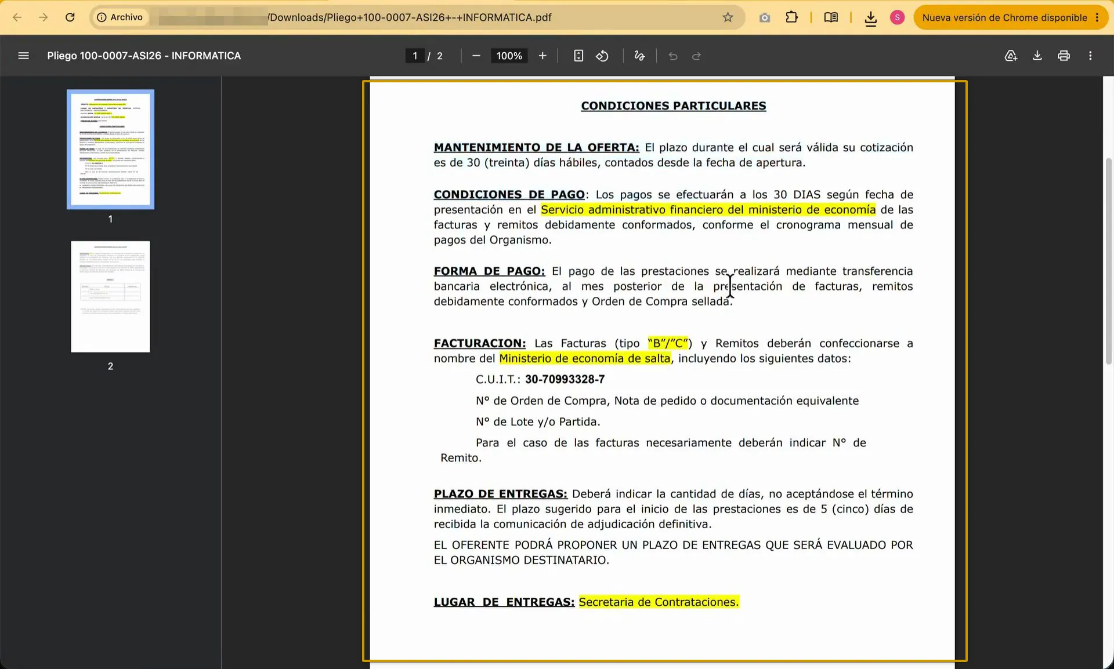Show Chrome downloads tray
1114x669 pixels.
coord(870,19)
